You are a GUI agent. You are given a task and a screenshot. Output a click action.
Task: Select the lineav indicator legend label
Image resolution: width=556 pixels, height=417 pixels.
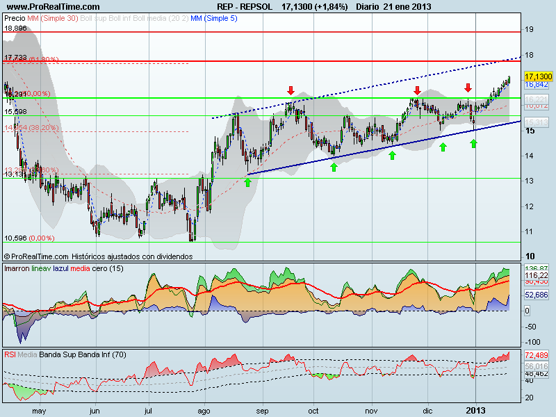[x=41, y=268]
